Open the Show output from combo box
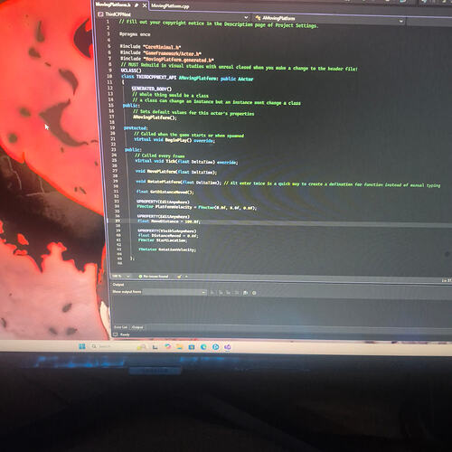Viewport: 452px width, 452px height. pos(174,292)
